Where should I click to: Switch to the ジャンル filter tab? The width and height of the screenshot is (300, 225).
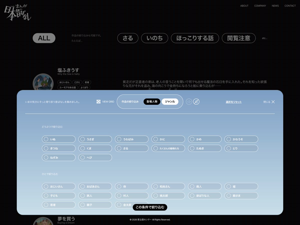click(x=170, y=101)
